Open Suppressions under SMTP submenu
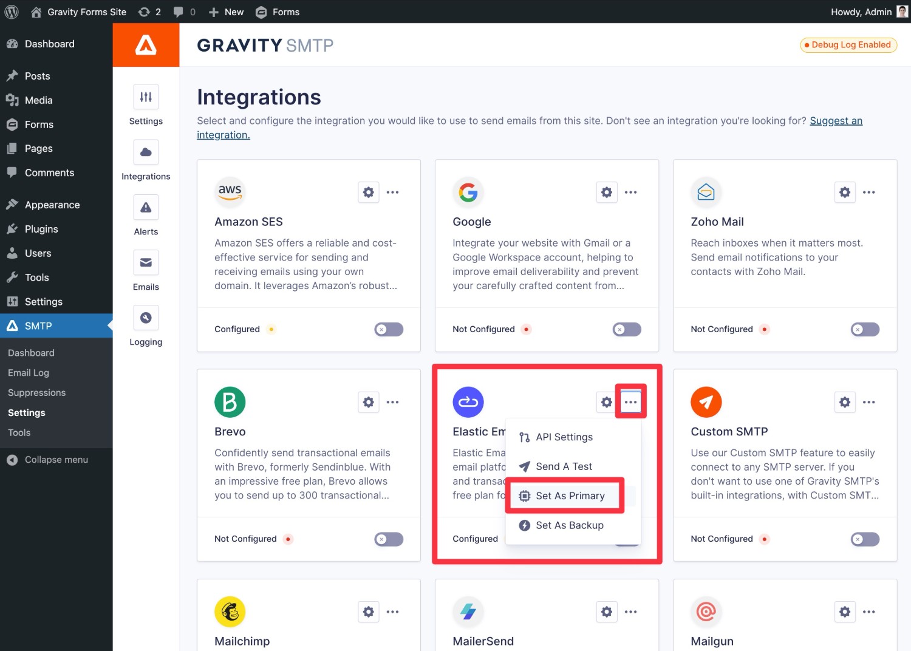Viewport: 911px width, 651px height. [x=36, y=393]
